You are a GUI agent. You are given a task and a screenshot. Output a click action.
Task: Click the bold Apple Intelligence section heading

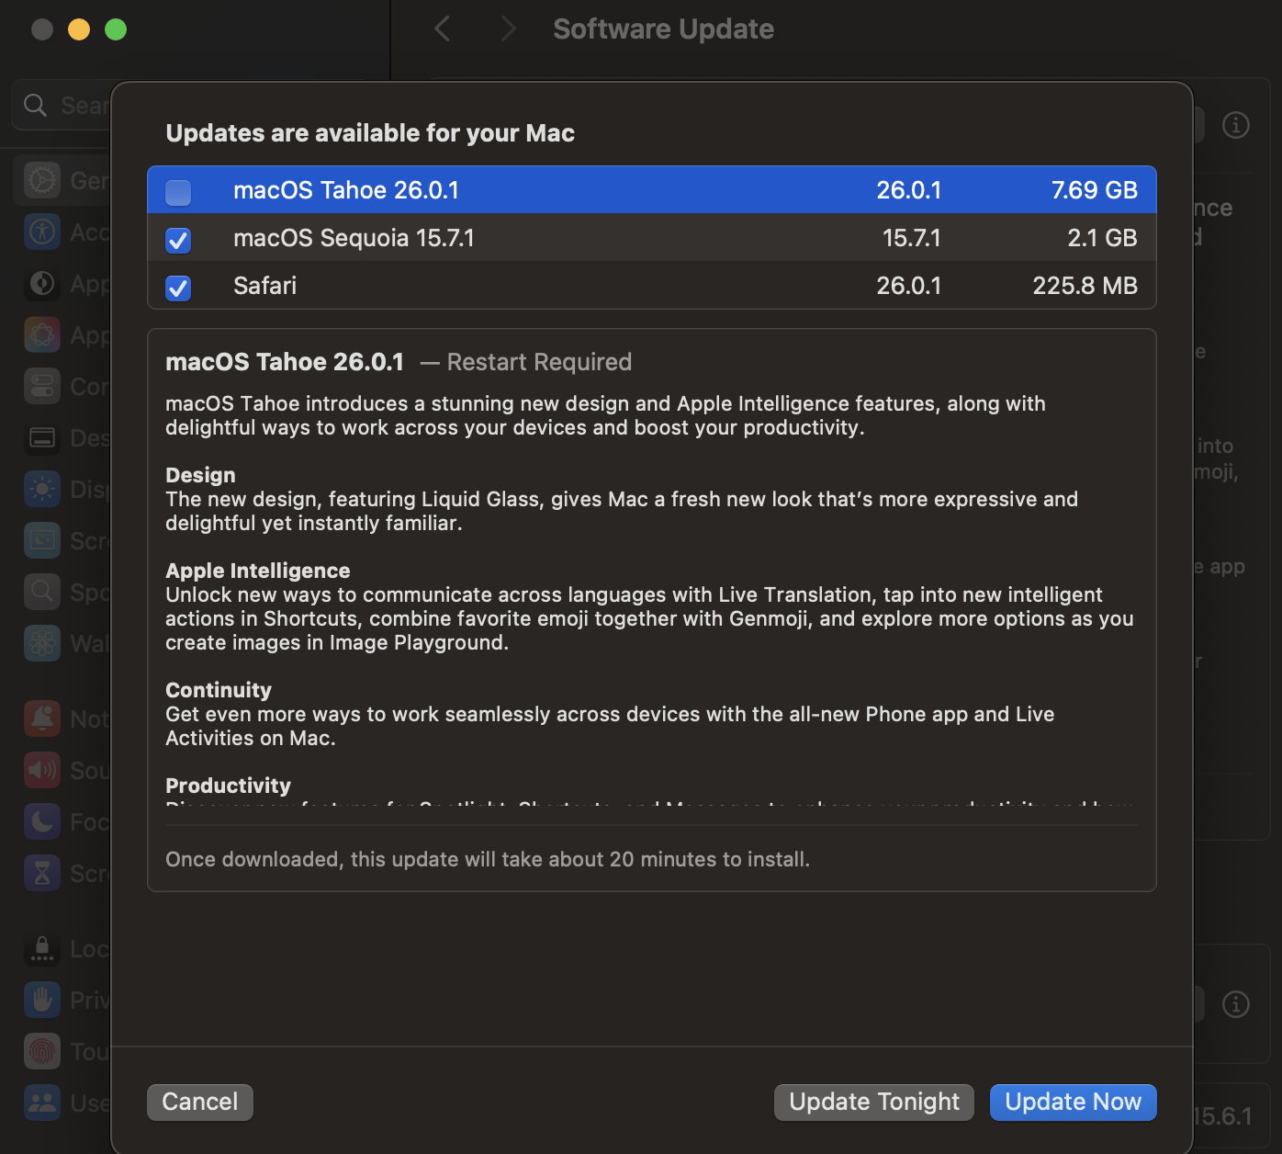[258, 571]
